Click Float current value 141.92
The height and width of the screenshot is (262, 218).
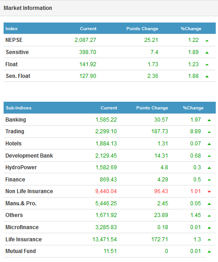(88, 64)
